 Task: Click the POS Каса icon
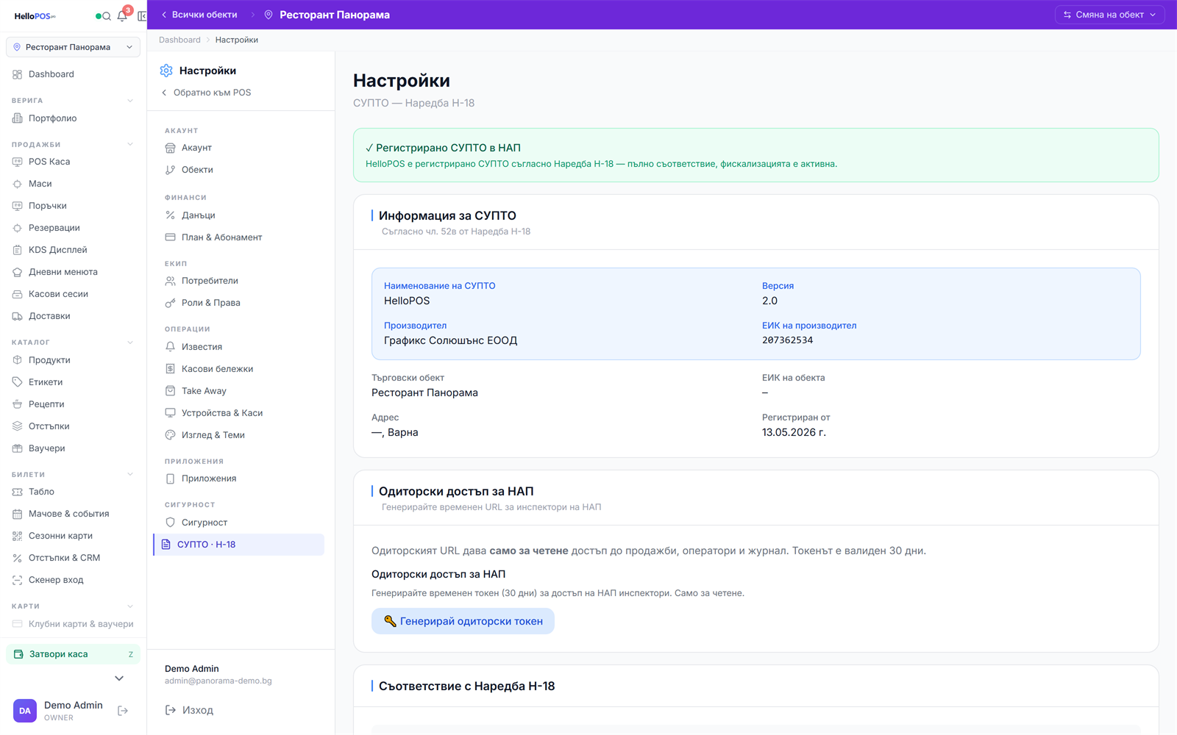[x=18, y=162]
